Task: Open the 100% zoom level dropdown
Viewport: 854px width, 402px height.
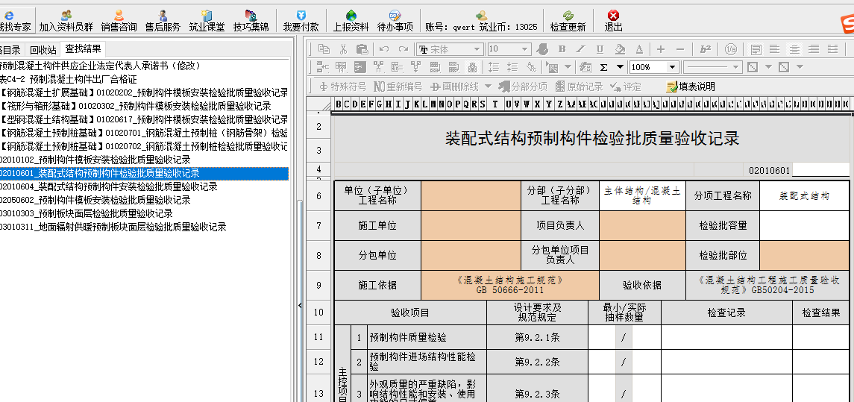Action: (x=672, y=67)
